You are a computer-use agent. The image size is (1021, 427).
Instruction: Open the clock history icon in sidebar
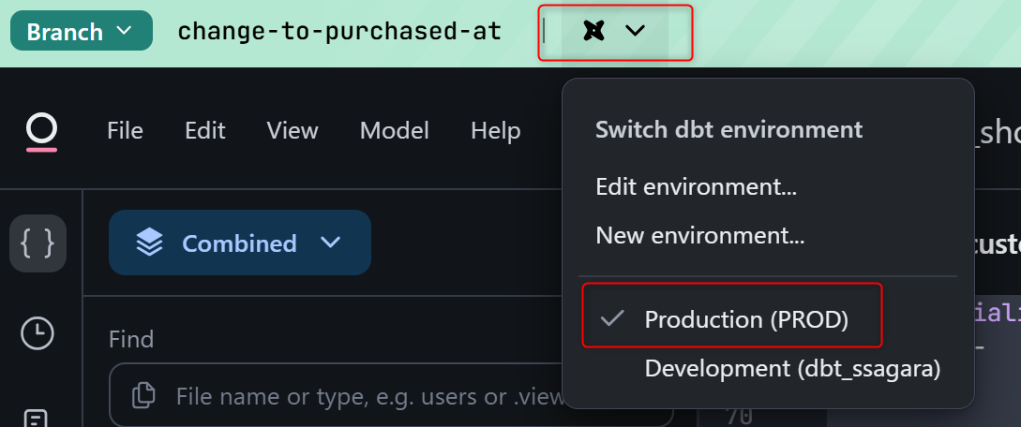coord(38,332)
